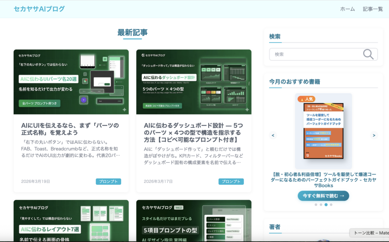Click the プロンプト tag on March 19 article
Image resolution: width=389 pixels, height=242 pixels.
pos(108,182)
